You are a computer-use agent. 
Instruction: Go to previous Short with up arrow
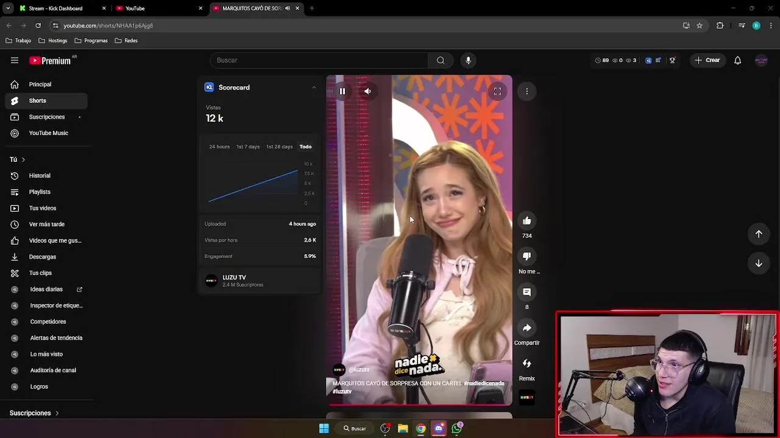pos(759,234)
